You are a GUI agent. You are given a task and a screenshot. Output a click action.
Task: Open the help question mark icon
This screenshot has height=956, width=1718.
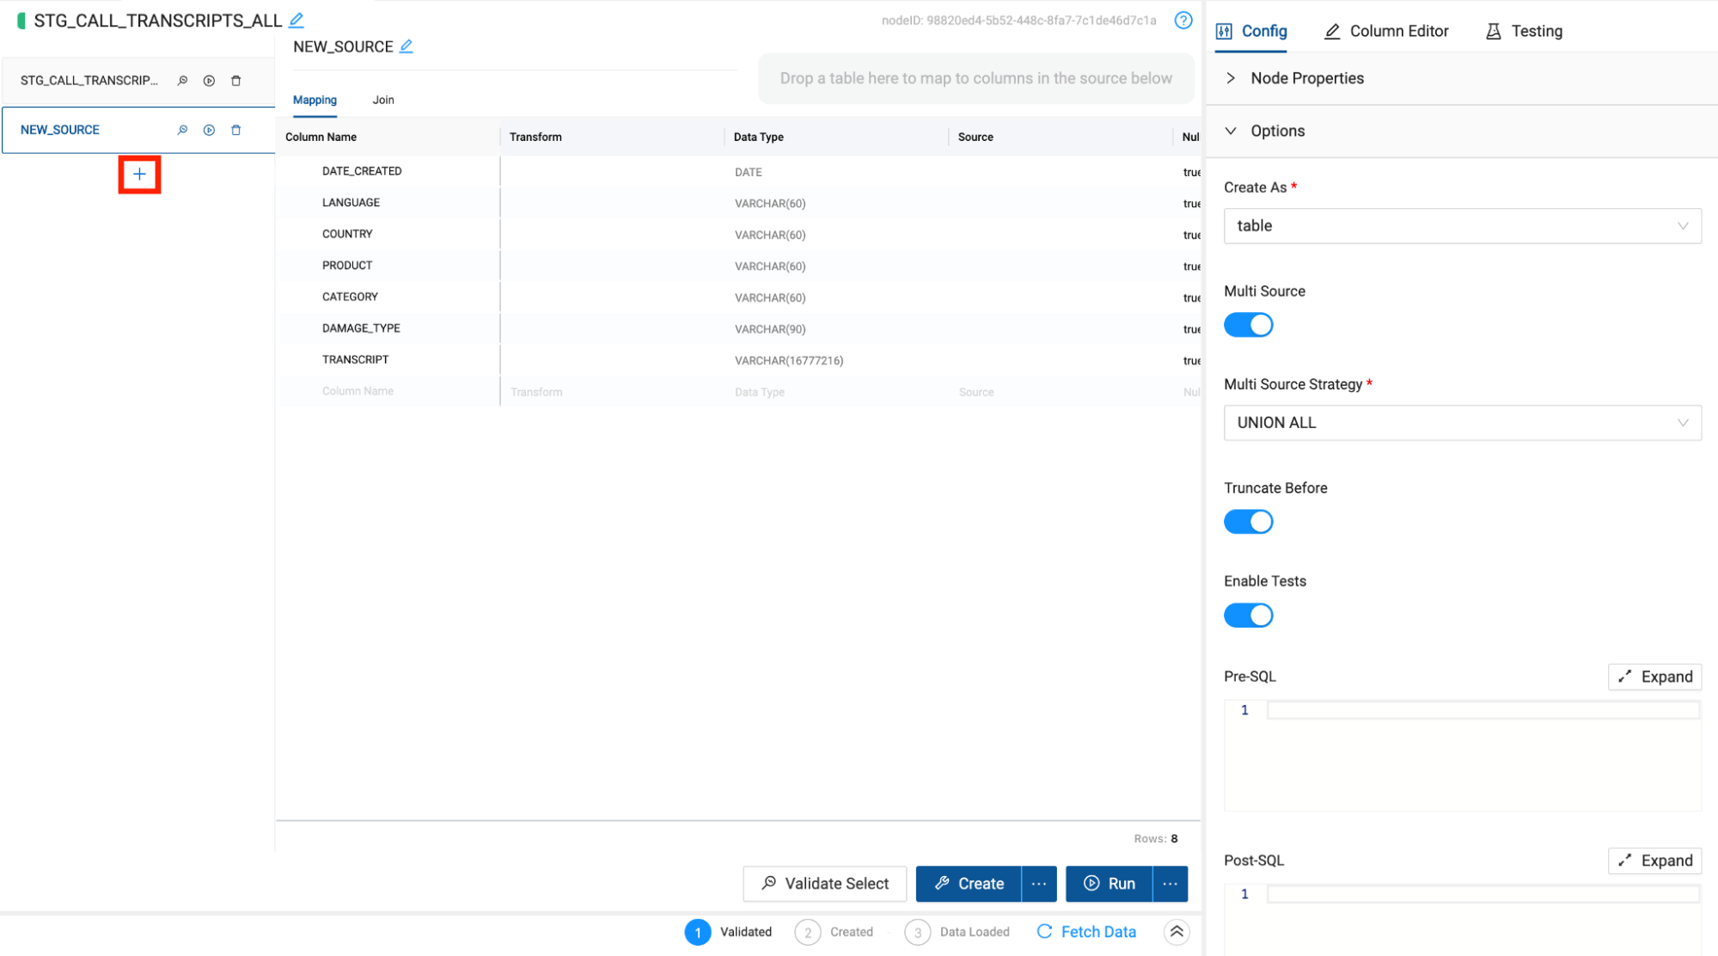[1183, 21]
